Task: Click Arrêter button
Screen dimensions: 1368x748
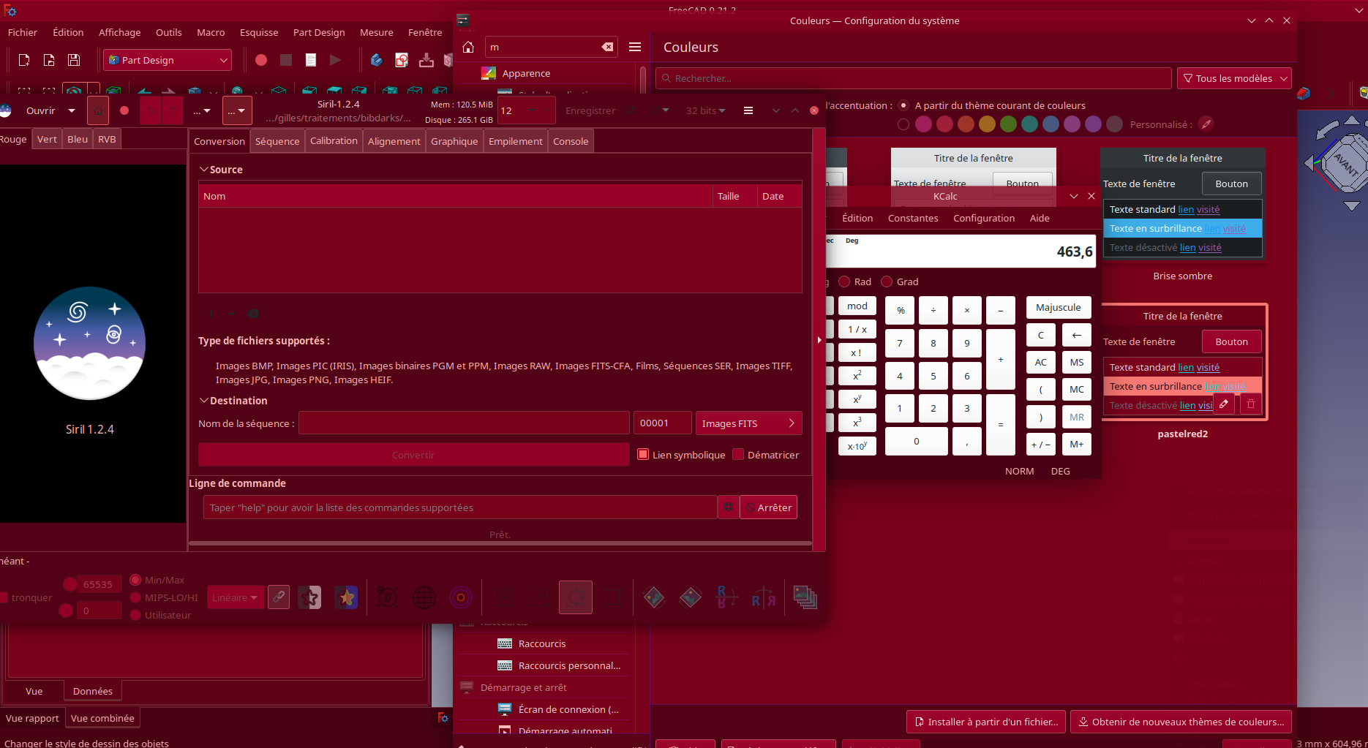Action: pos(768,507)
